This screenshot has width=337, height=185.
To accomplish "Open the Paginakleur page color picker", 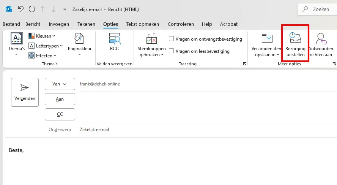I will [80, 44].
